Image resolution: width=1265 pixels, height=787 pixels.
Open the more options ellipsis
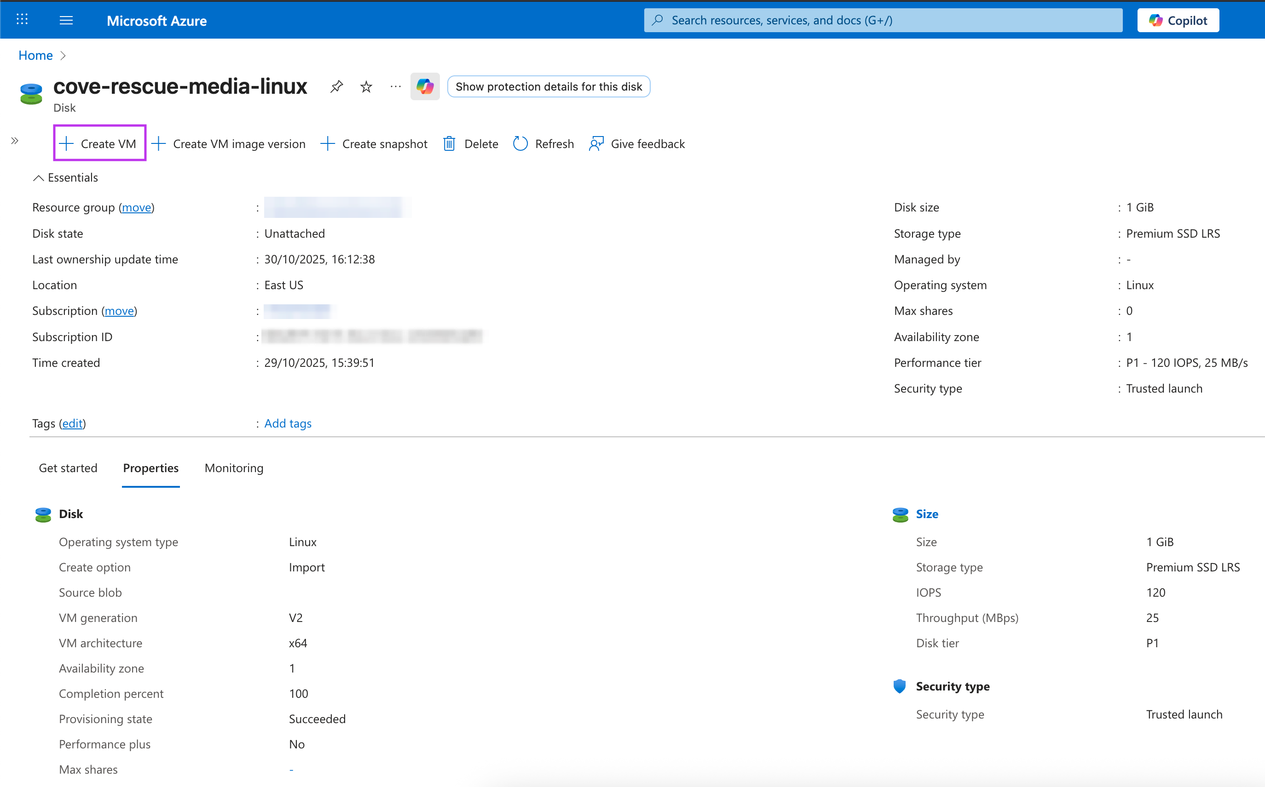pos(395,86)
